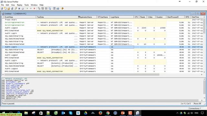Click the Duration column header
This screenshot has width=207, height=116.
(x=161, y=17)
